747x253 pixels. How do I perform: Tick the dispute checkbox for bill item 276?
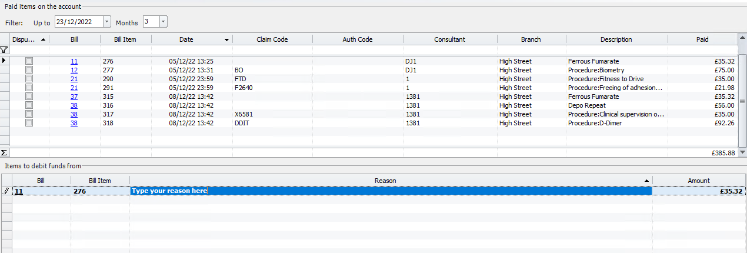tap(29, 61)
